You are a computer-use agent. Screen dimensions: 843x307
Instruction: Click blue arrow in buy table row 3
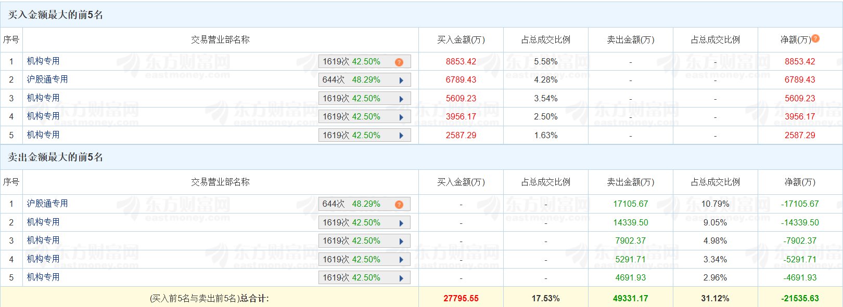point(401,99)
